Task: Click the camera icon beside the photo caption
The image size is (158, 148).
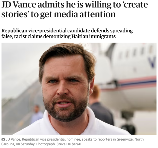Action: click(3, 140)
